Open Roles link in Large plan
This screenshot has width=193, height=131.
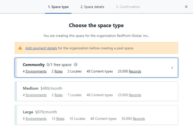60,119
